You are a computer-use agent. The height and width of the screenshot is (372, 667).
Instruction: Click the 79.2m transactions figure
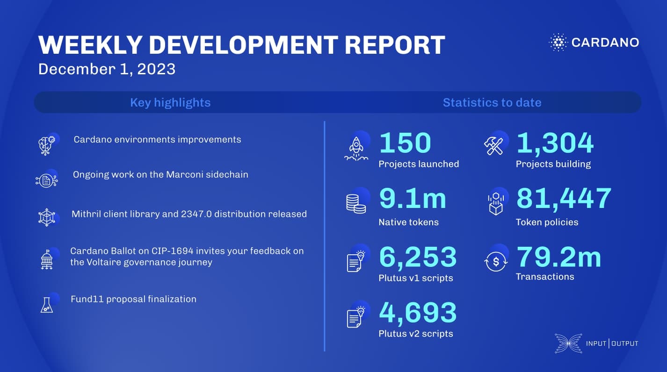pyautogui.click(x=558, y=257)
